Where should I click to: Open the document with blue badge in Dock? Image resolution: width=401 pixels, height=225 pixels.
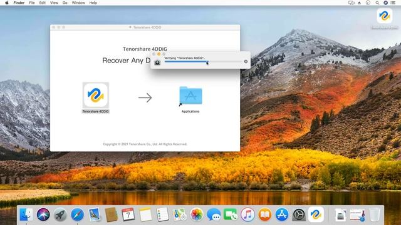point(358,215)
